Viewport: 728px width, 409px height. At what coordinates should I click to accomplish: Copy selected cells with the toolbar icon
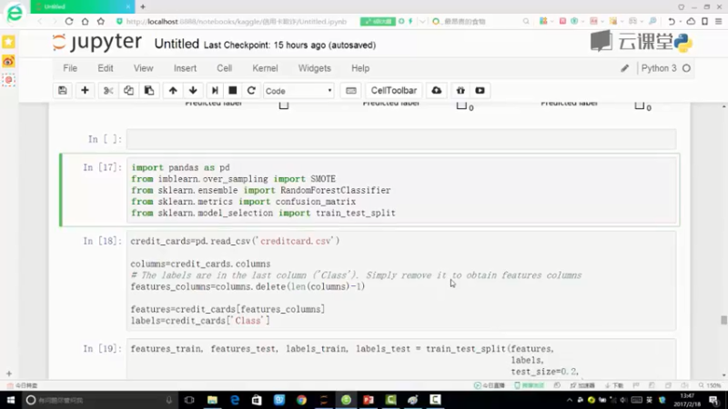pos(128,90)
